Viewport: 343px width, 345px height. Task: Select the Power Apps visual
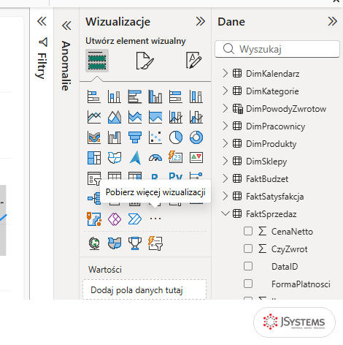click(x=115, y=219)
